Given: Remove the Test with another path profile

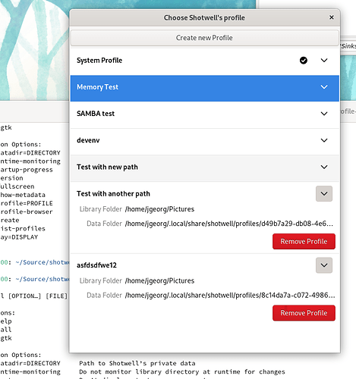Looking at the screenshot, I should pos(304,242).
